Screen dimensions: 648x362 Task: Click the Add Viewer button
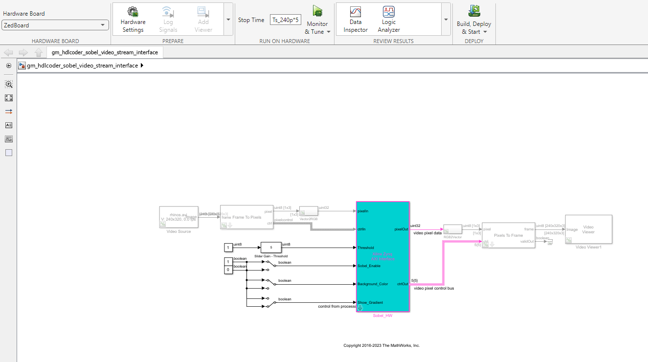pyautogui.click(x=202, y=19)
